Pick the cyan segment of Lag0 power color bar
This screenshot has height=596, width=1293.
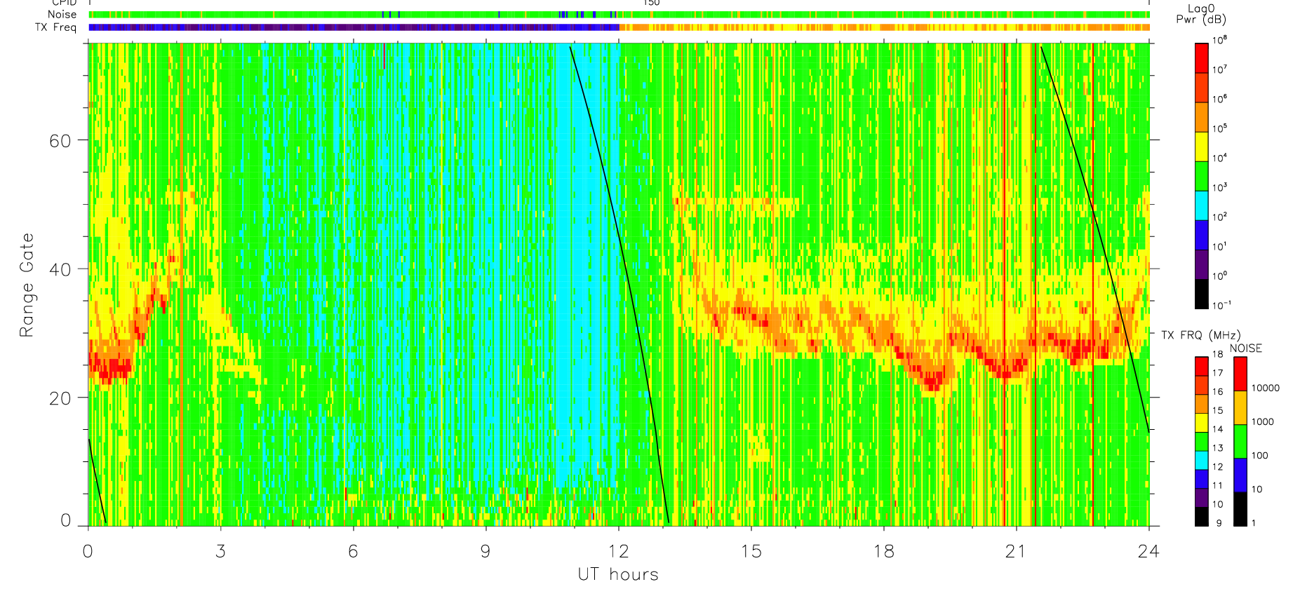point(1201,205)
